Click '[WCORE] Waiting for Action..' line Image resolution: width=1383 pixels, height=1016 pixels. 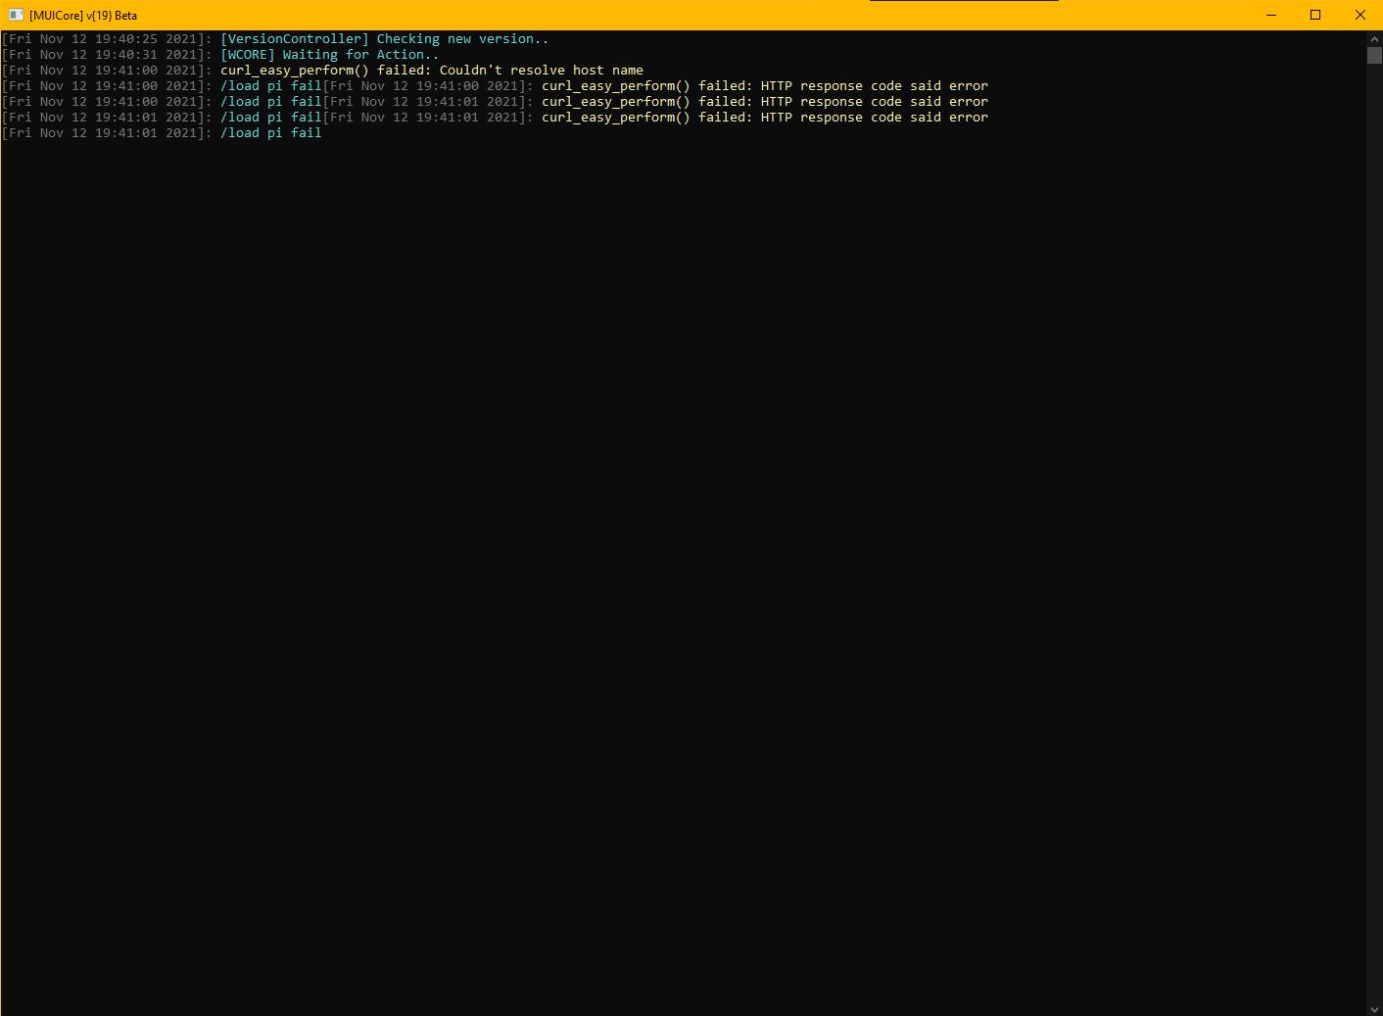pos(329,55)
